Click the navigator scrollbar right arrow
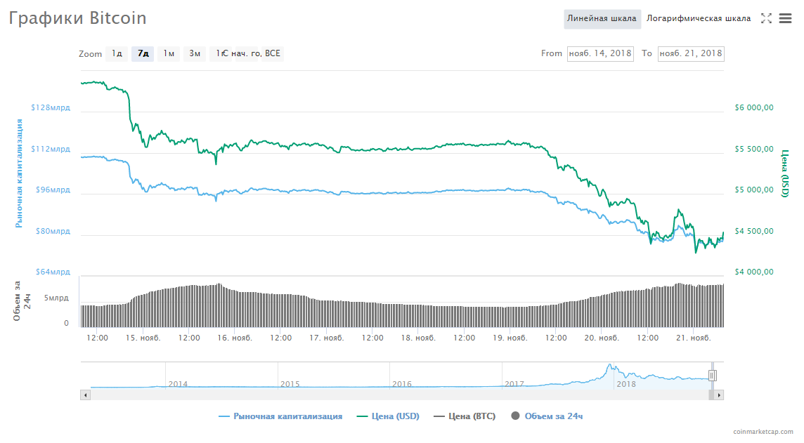The height and width of the screenshot is (443, 804). [719, 395]
